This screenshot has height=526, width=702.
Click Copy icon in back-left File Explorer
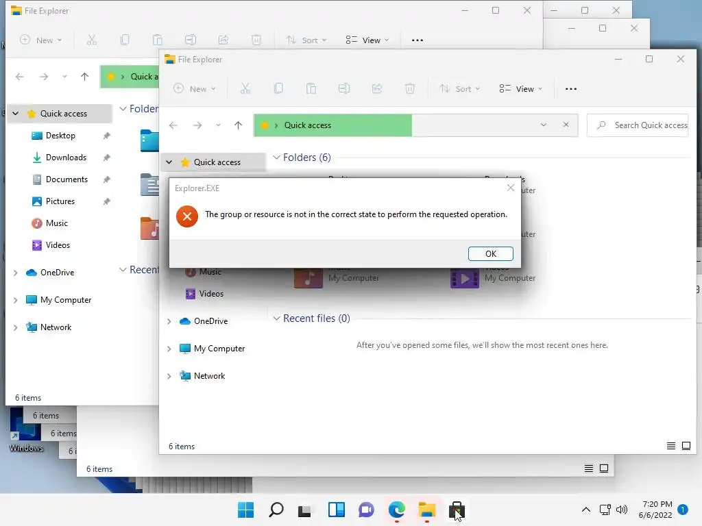pos(125,40)
